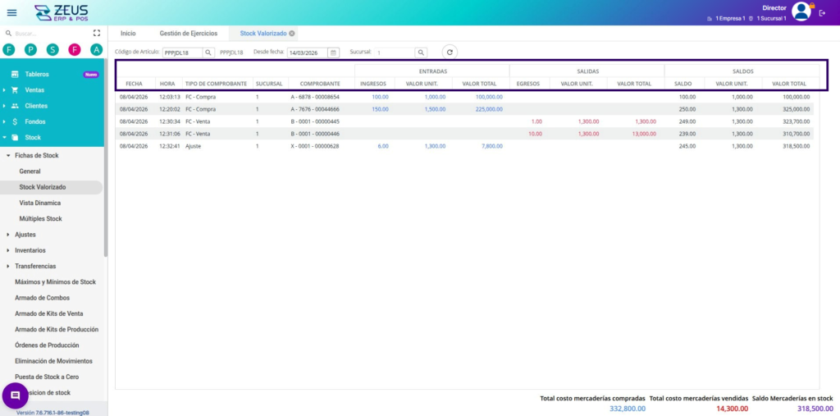840x416 pixels.
Task: Switch to the Inicio tab
Action: click(x=128, y=34)
